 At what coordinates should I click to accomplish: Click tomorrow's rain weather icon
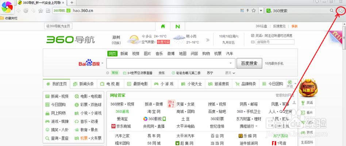tap(179, 39)
